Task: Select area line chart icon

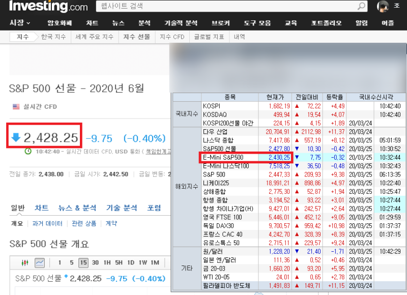Action: [40, 263]
